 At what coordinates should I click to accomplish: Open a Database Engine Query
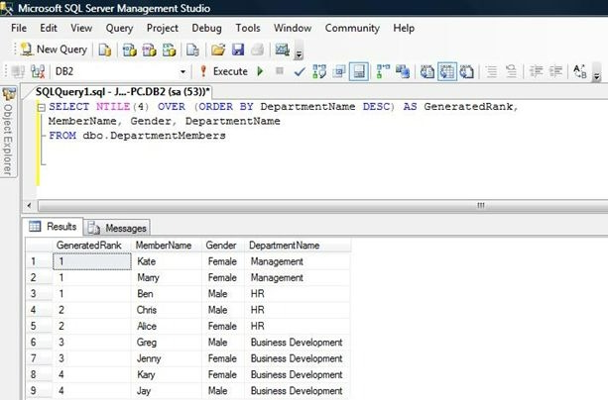(105, 50)
